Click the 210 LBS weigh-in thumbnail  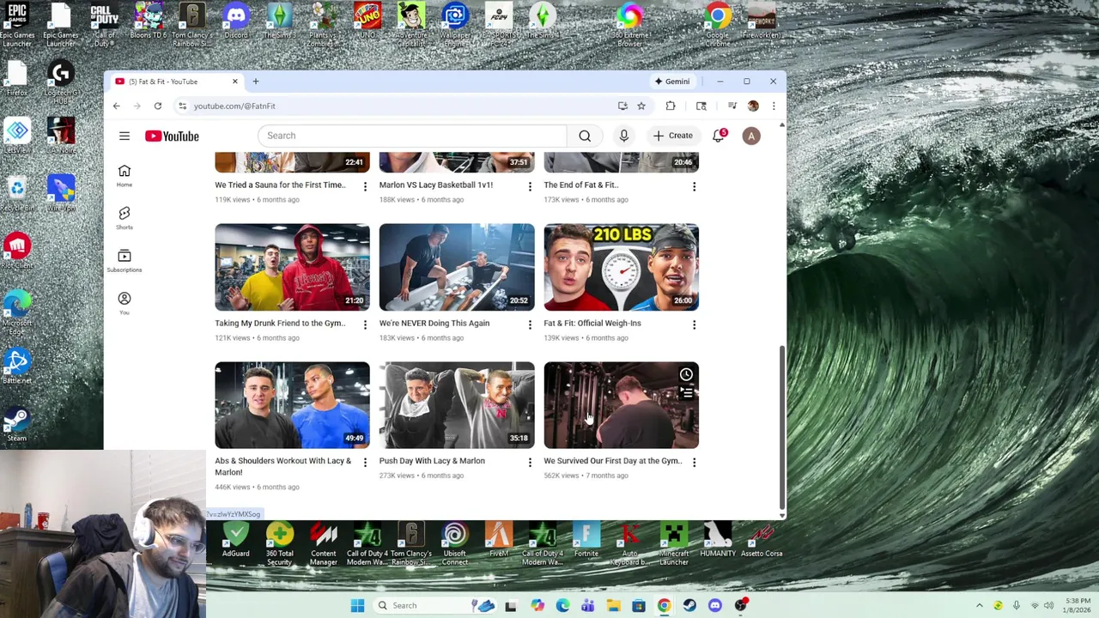(621, 267)
